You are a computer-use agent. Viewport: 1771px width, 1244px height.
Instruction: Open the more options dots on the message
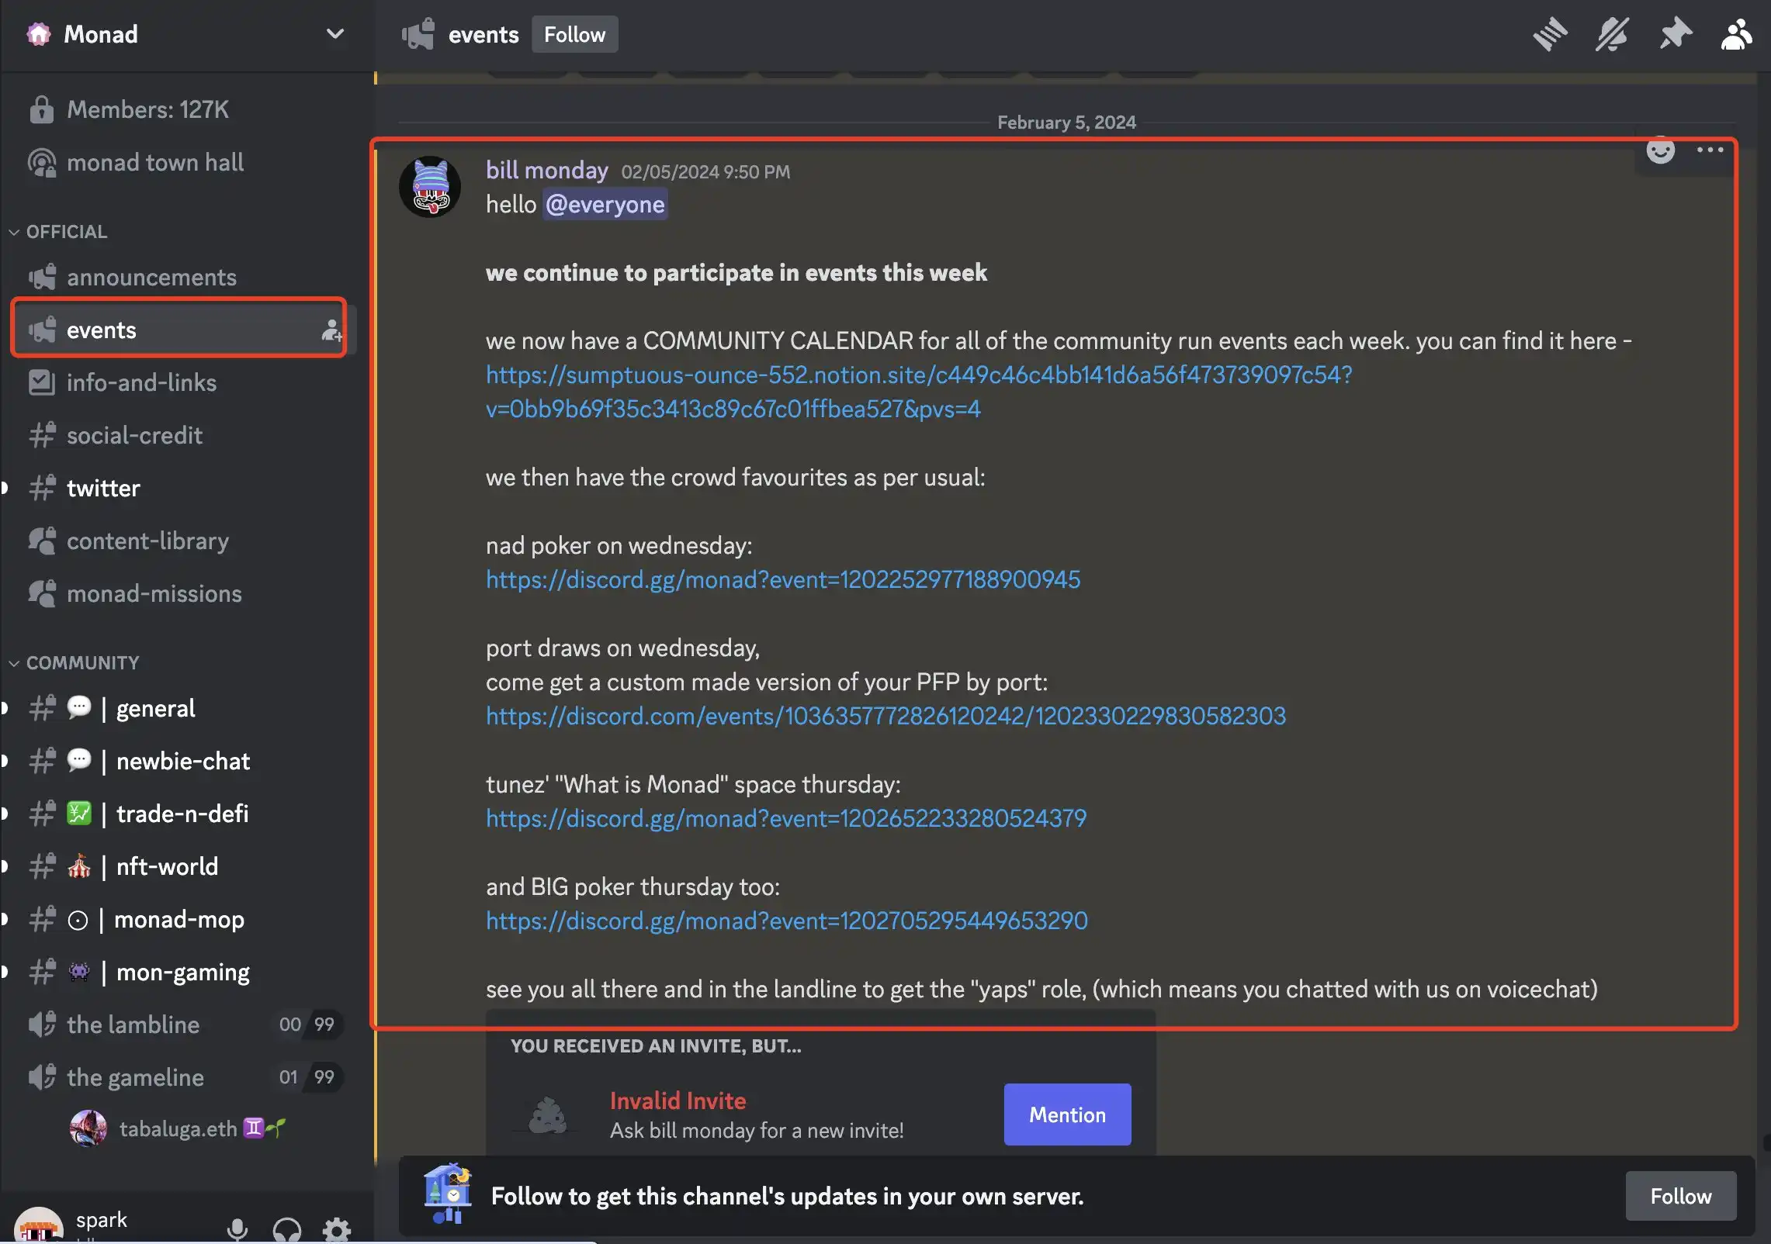tap(1710, 150)
